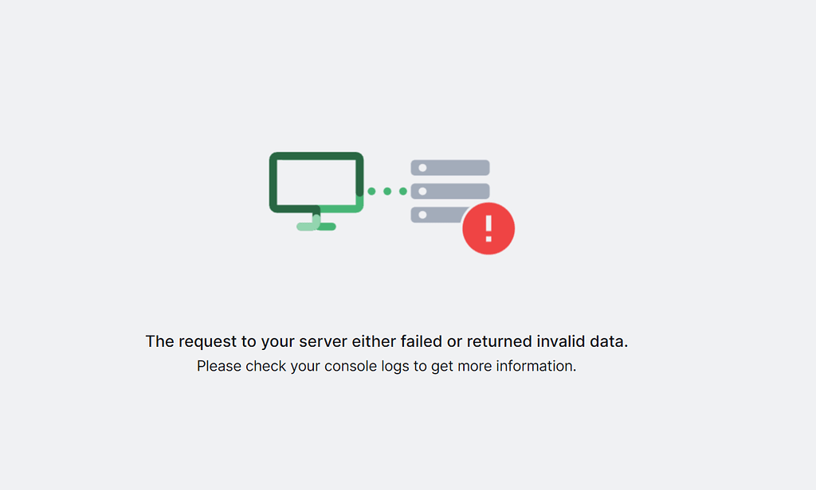The height and width of the screenshot is (490, 816).
Task: Click the white indicator light on middle server
Action: pos(422,192)
